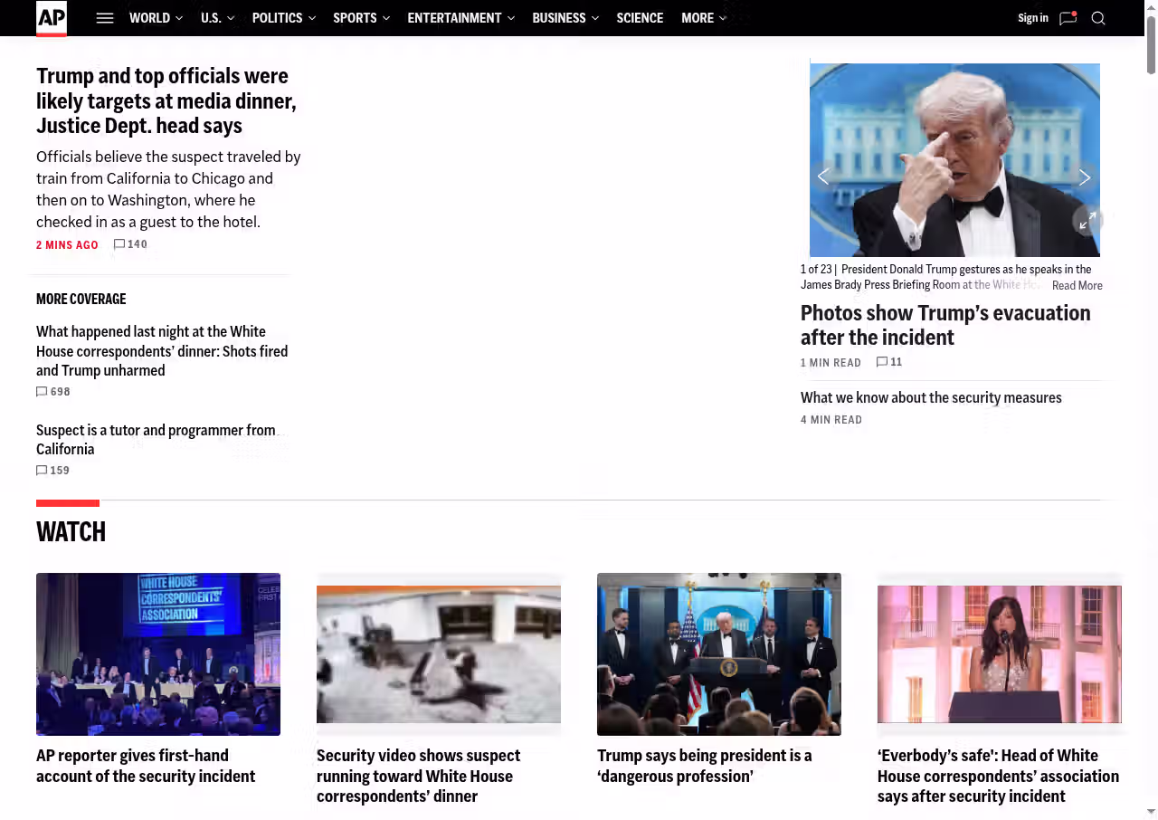Advance to next photo in gallery

click(1084, 177)
